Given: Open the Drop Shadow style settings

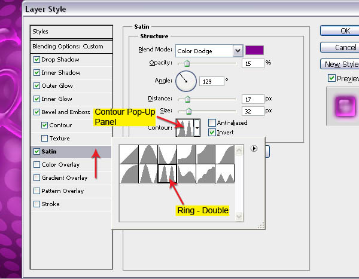Looking at the screenshot, I should pos(60,60).
